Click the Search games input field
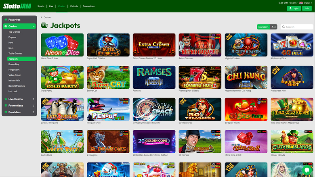Viewport: 315px width, 177px height. (x=297, y=27)
